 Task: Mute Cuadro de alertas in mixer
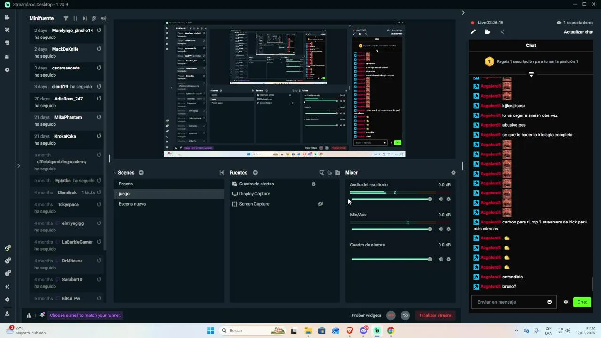pyautogui.click(x=440, y=259)
